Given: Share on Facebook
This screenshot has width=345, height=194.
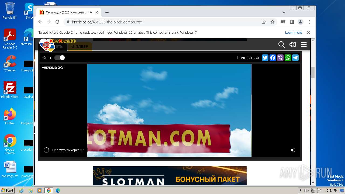Looking at the screenshot, I should [273, 58].
